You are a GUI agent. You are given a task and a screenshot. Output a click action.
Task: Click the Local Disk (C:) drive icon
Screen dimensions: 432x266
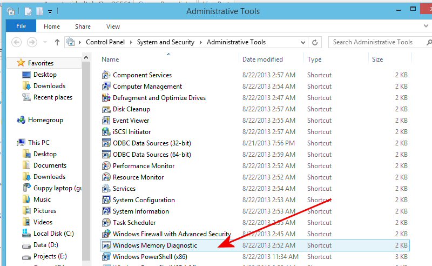pos(26,234)
